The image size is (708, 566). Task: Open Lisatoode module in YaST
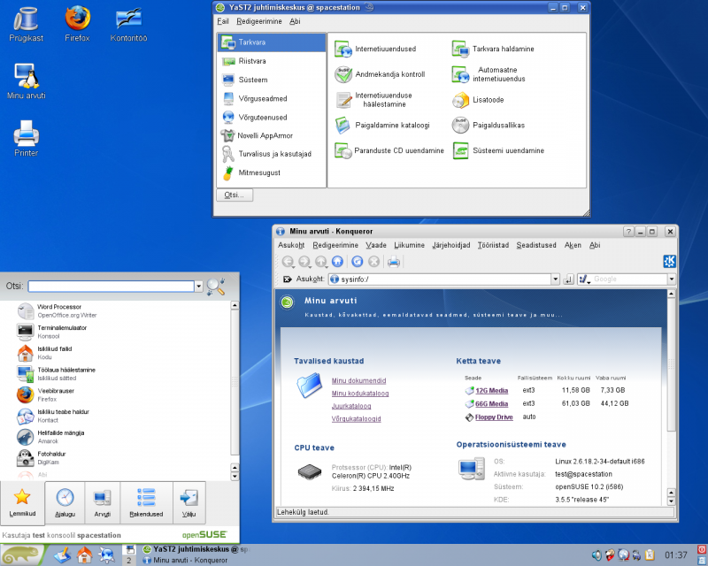click(478, 100)
